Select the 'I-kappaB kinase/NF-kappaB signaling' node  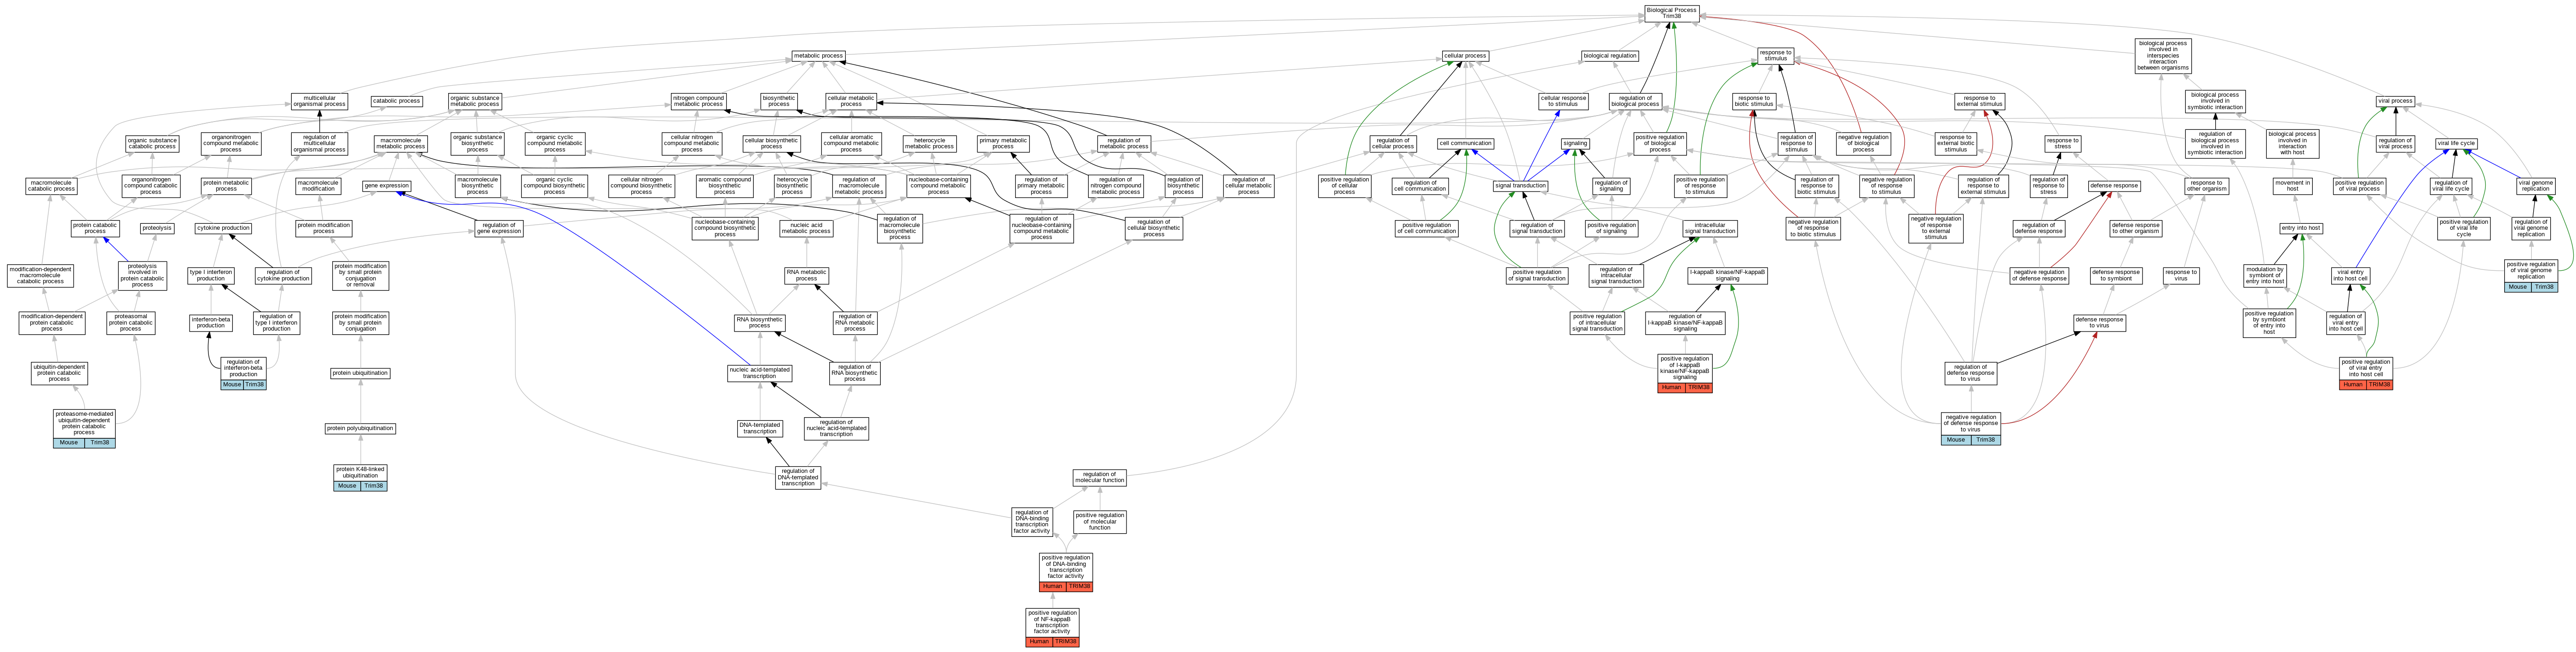1727,275
